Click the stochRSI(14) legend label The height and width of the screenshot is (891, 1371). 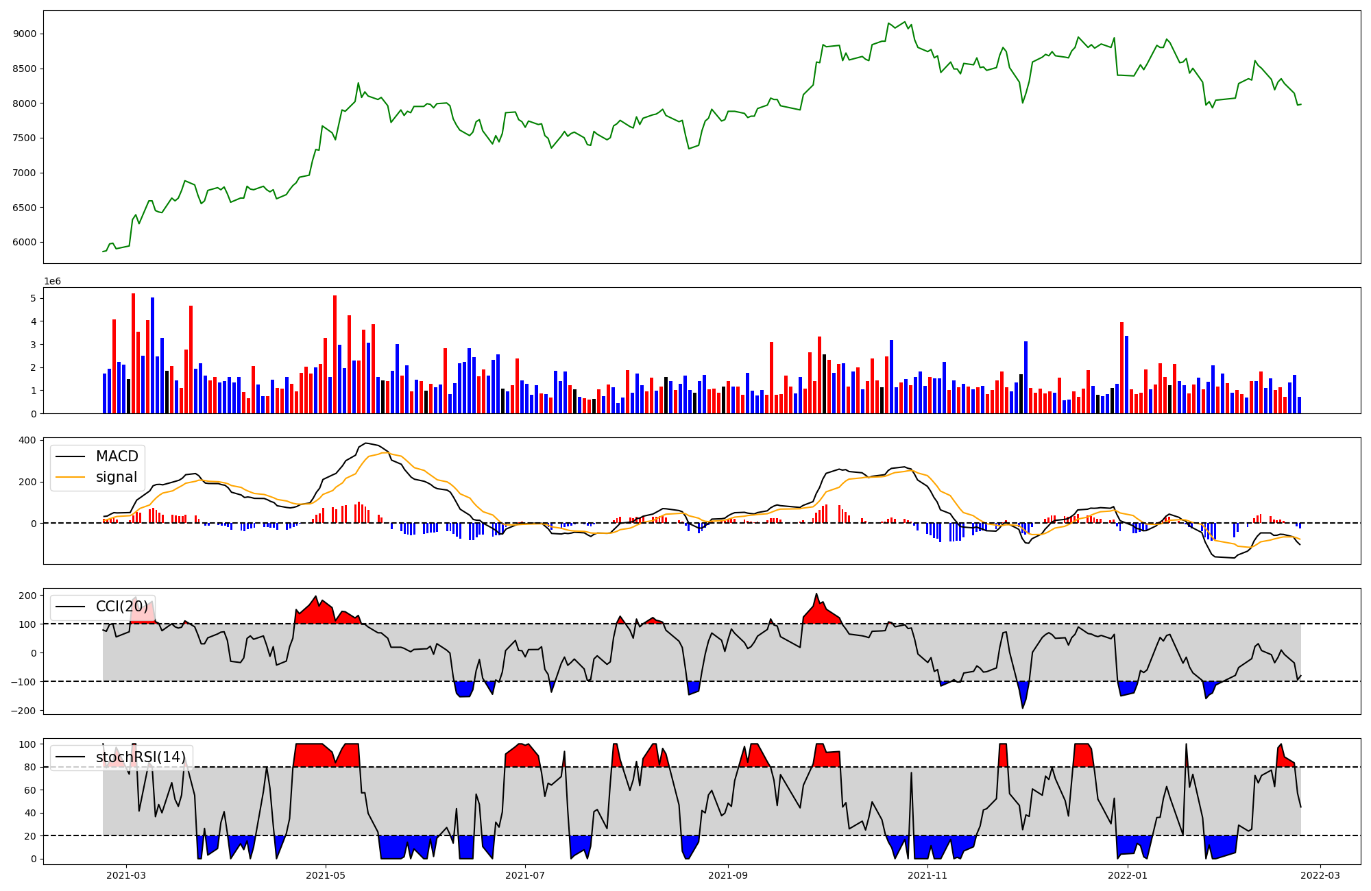point(141,757)
